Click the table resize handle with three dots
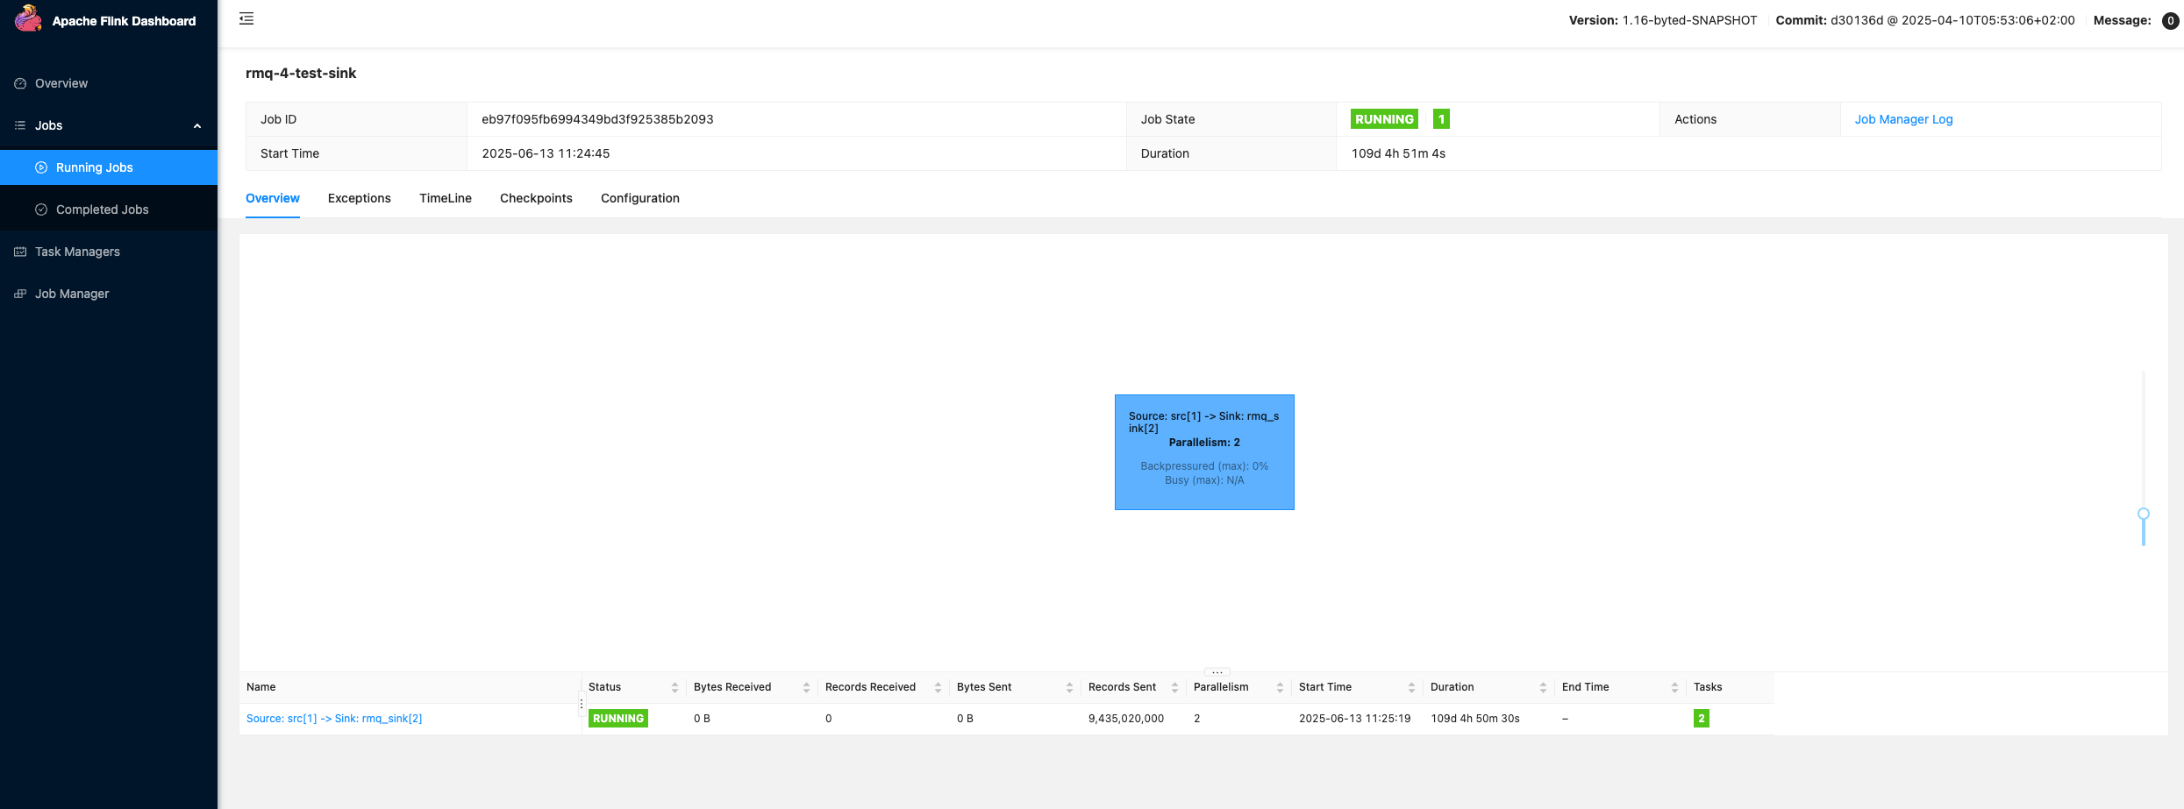 1217,672
